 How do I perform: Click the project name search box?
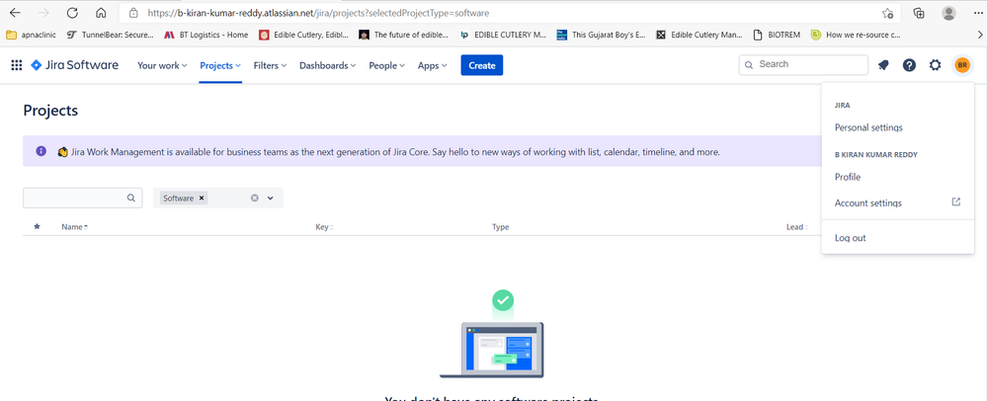[x=82, y=198]
